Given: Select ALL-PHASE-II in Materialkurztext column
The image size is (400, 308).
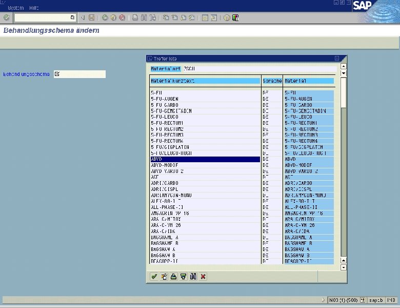Looking at the screenshot, I should coord(205,207).
